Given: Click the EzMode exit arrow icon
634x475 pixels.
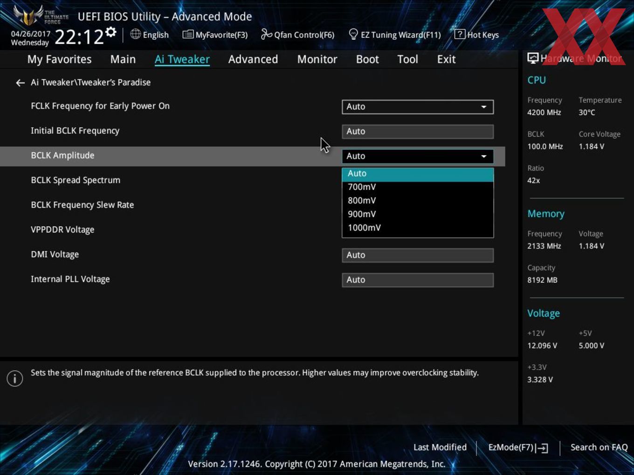Looking at the screenshot, I should point(542,448).
